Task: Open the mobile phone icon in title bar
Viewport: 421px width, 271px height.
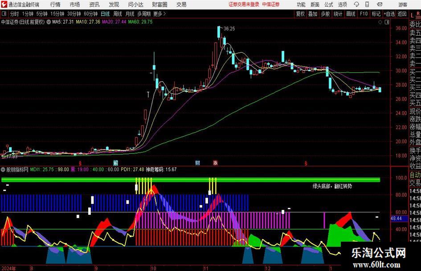Action: (x=367, y=4)
